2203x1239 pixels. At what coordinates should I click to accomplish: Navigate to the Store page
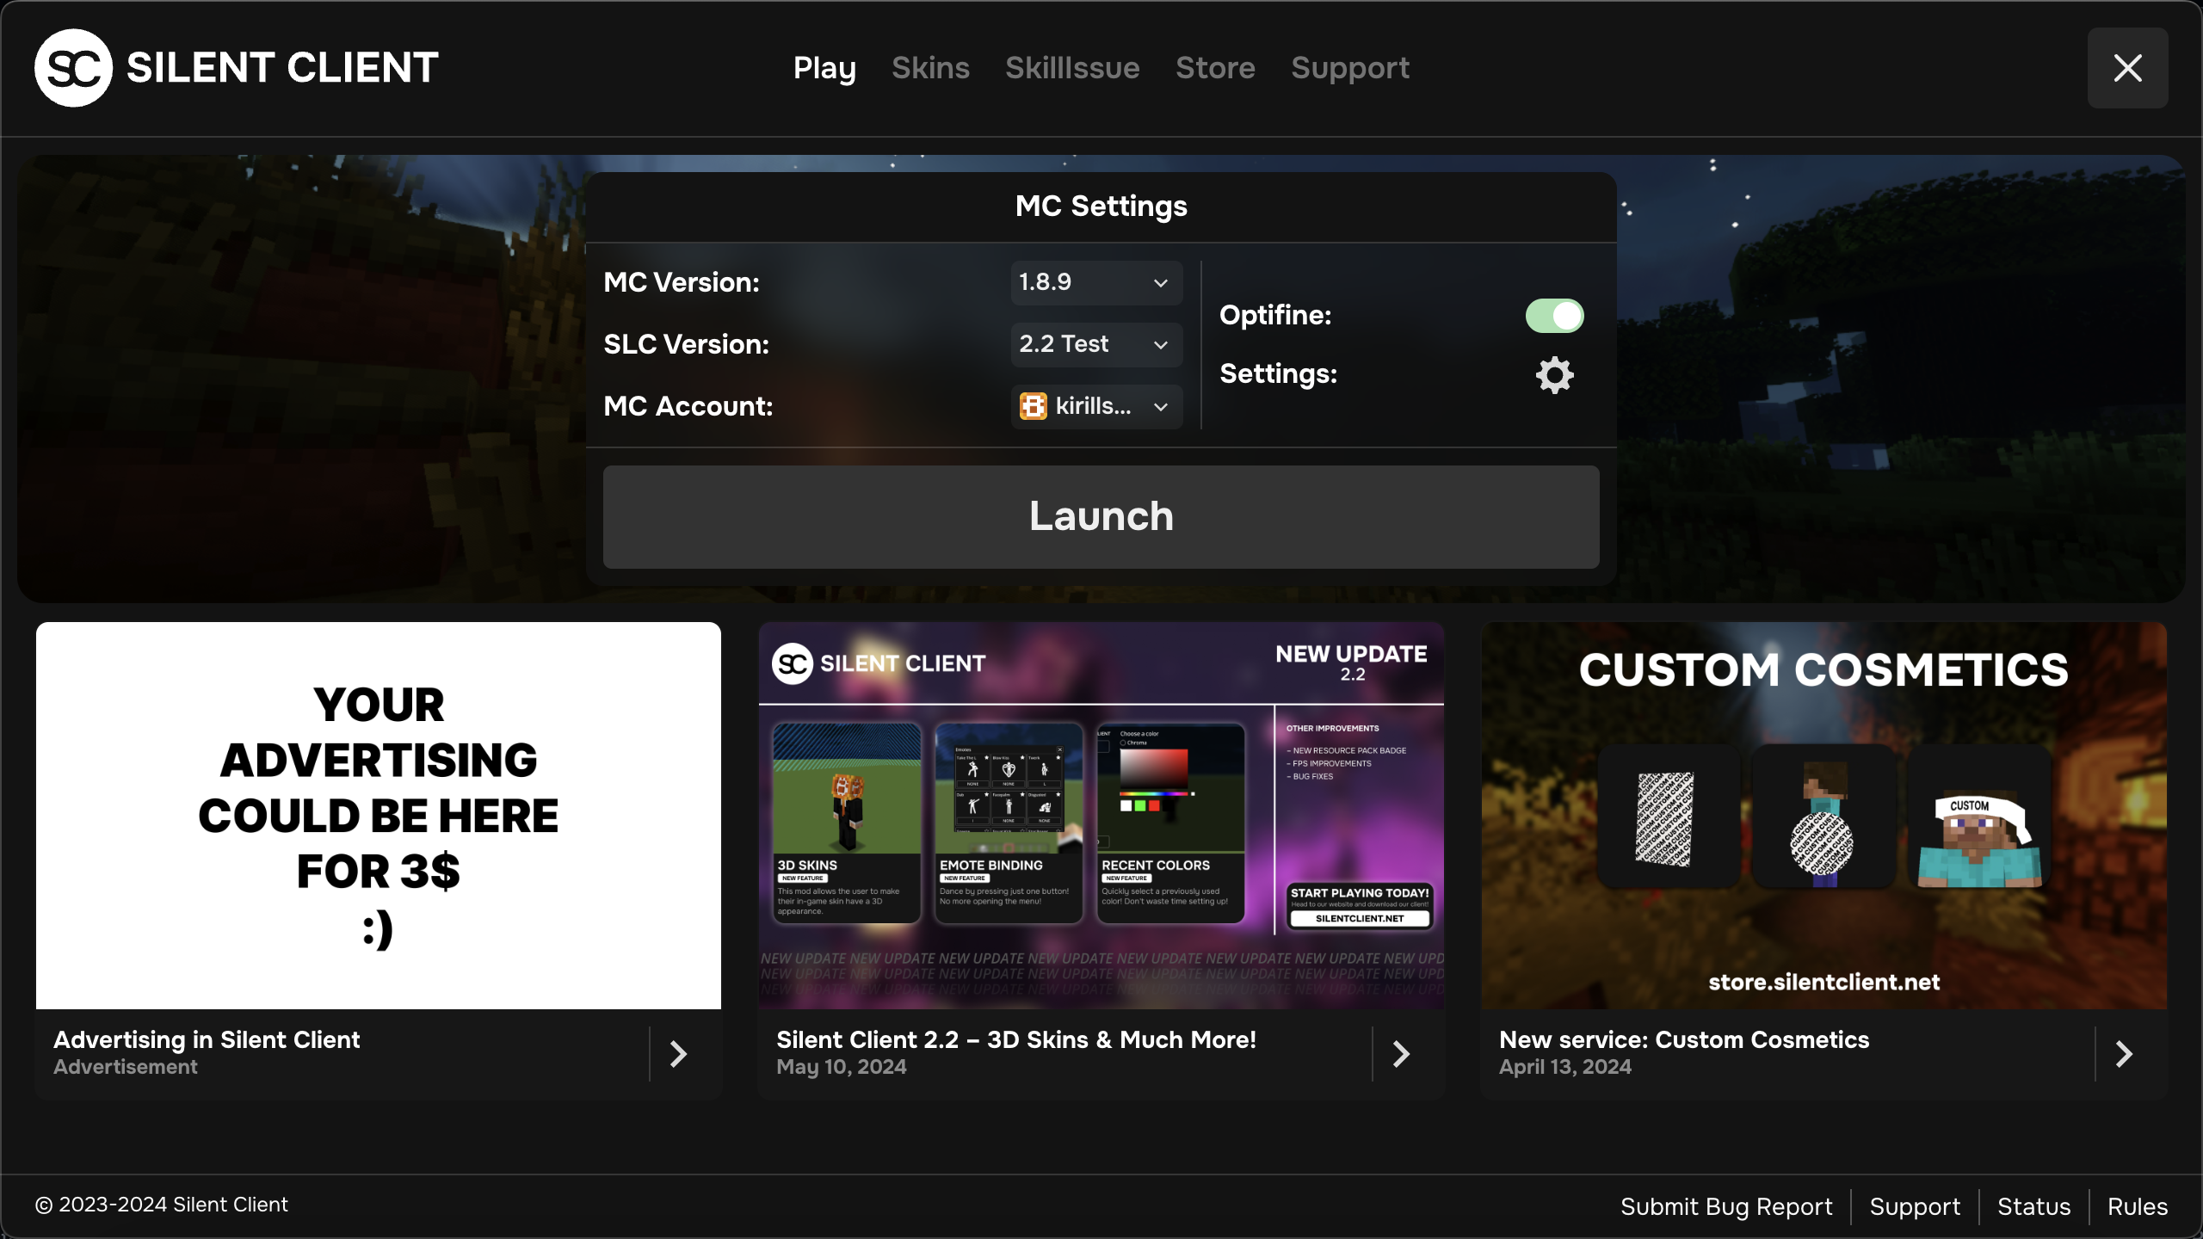(x=1215, y=68)
